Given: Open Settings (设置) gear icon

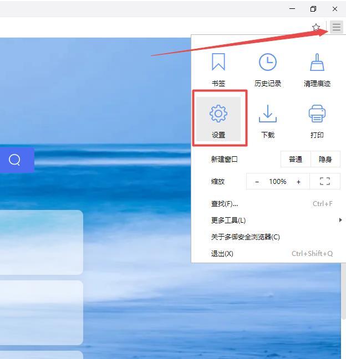Looking at the screenshot, I should pos(218,114).
